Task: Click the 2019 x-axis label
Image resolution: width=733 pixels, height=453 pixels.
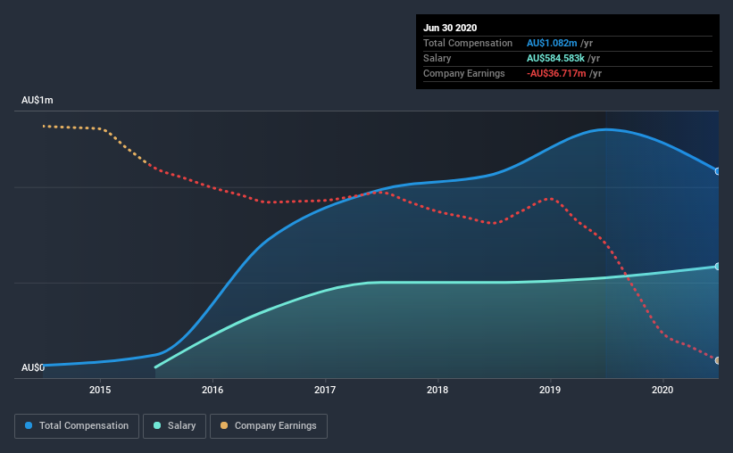Action: pos(550,390)
